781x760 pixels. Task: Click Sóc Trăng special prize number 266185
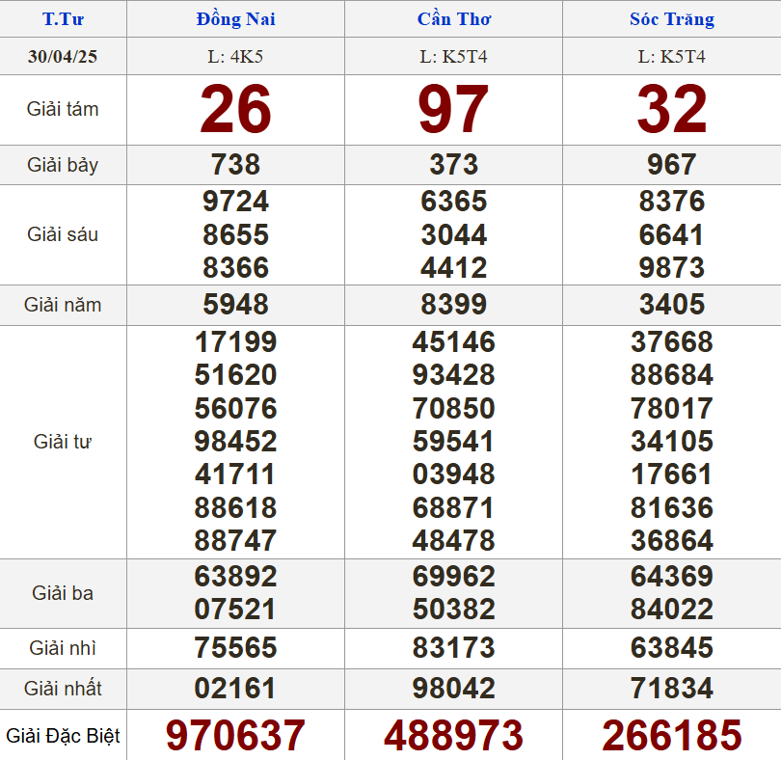[671, 736]
